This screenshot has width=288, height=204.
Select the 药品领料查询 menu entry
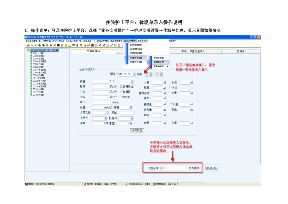(x=136, y=49)
